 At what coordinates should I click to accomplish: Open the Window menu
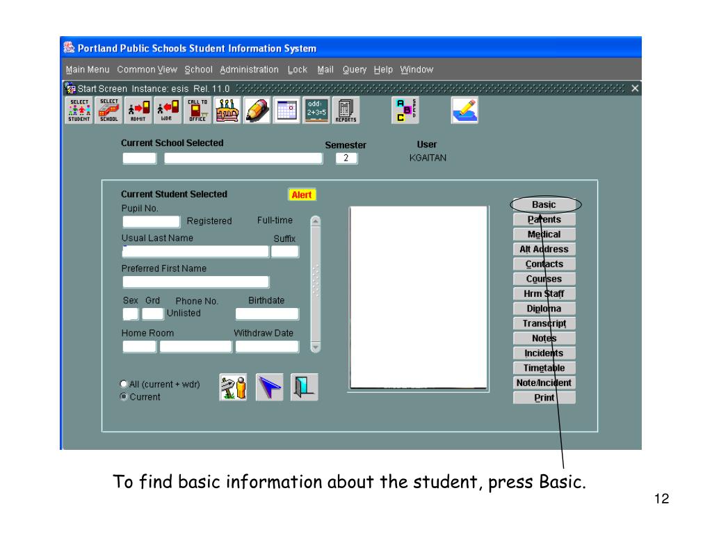click(417, 70)
